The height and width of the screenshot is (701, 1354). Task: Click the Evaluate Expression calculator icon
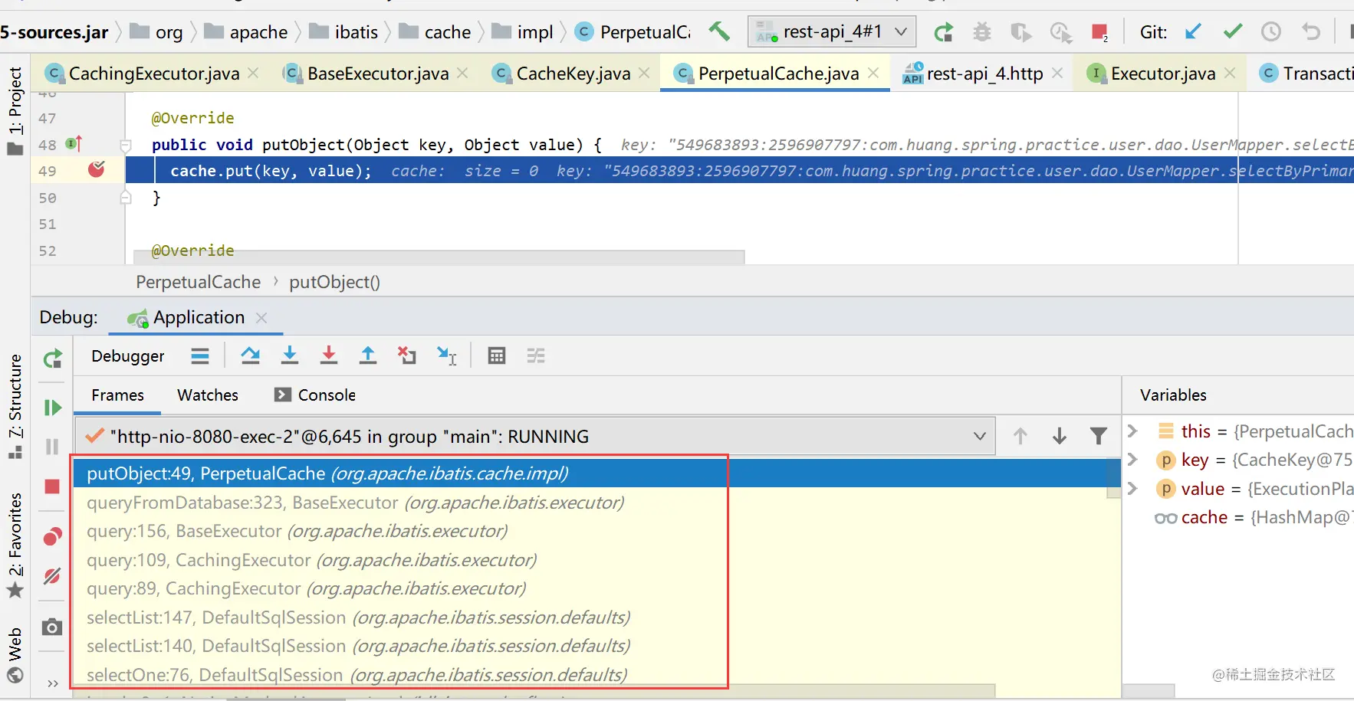[497, 355]
